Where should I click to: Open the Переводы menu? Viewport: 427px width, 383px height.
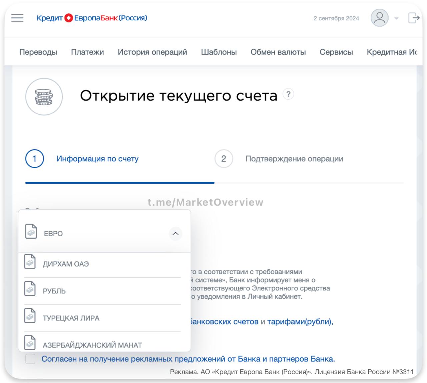point(38,52)
